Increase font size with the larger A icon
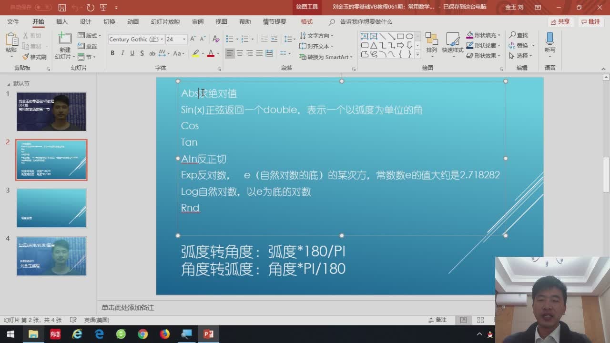The height and width of the screenshot is (343, 610). (193, 39)
